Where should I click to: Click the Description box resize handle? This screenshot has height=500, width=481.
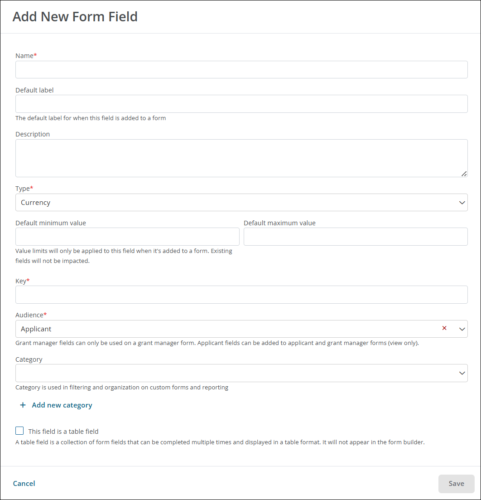click(x=464, y=174)
